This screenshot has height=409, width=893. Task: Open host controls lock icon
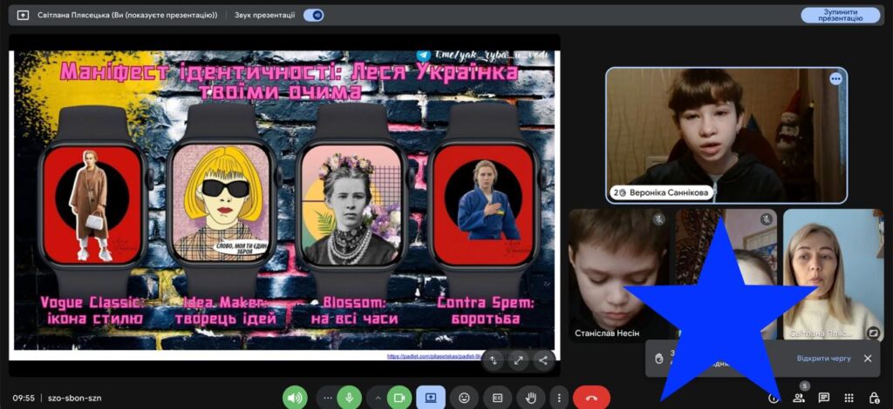coord(874,398)
